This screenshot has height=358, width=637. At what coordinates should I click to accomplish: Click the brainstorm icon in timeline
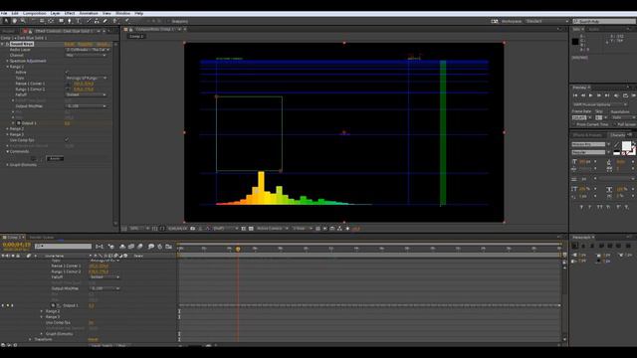click(150, 247)
